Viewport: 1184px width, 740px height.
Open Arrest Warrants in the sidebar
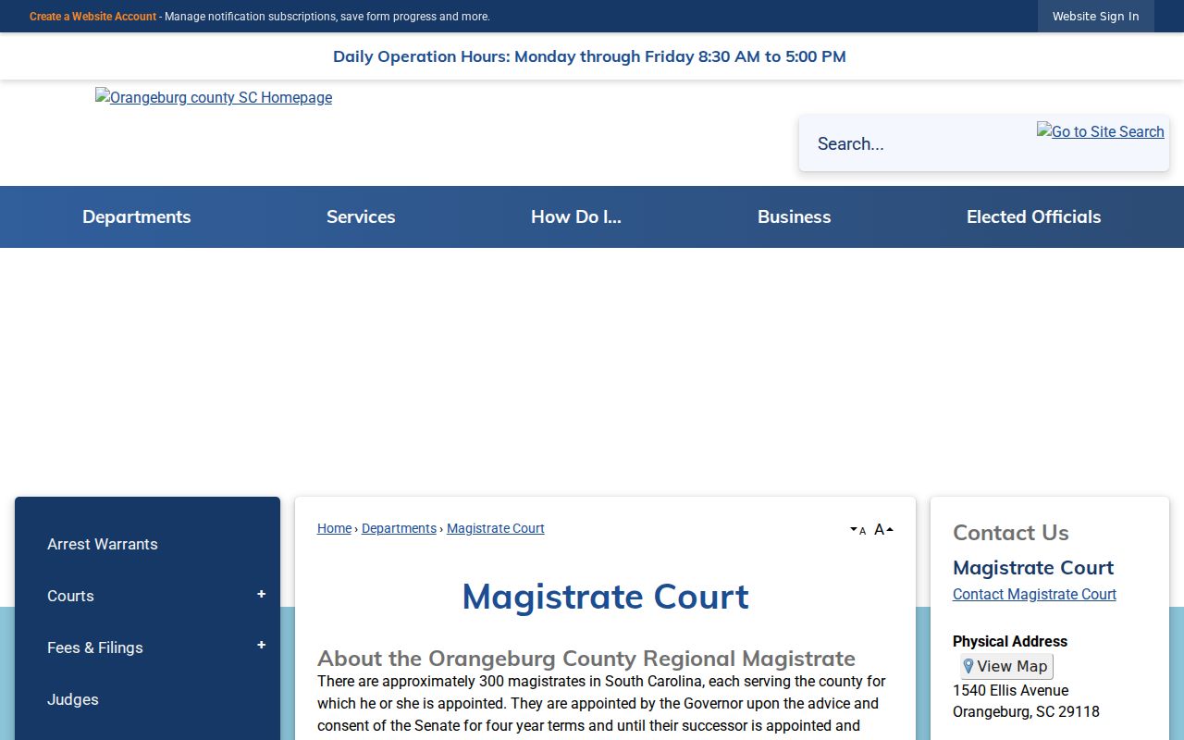[x=103, y=544]
